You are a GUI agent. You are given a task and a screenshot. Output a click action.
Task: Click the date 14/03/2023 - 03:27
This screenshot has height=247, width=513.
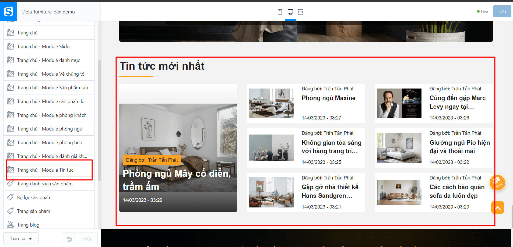(x=321, y=118)
